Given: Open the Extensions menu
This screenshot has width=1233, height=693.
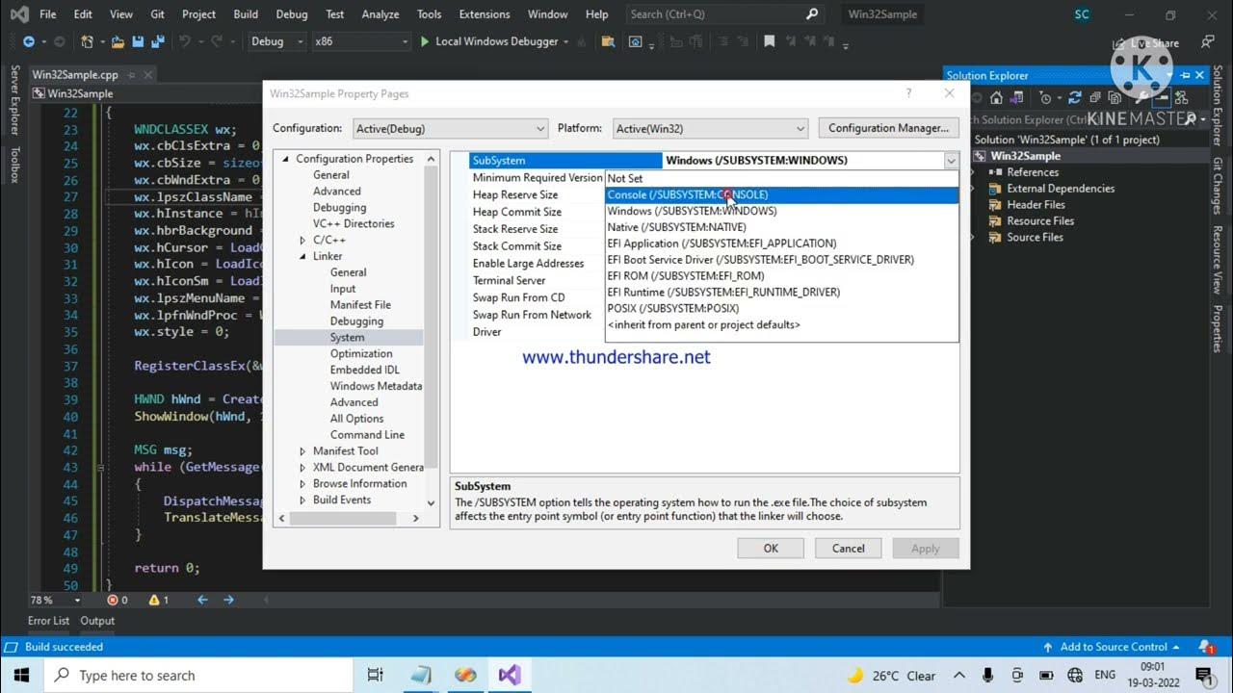Looking at the screenshot, I should click(x=485, y=14).
